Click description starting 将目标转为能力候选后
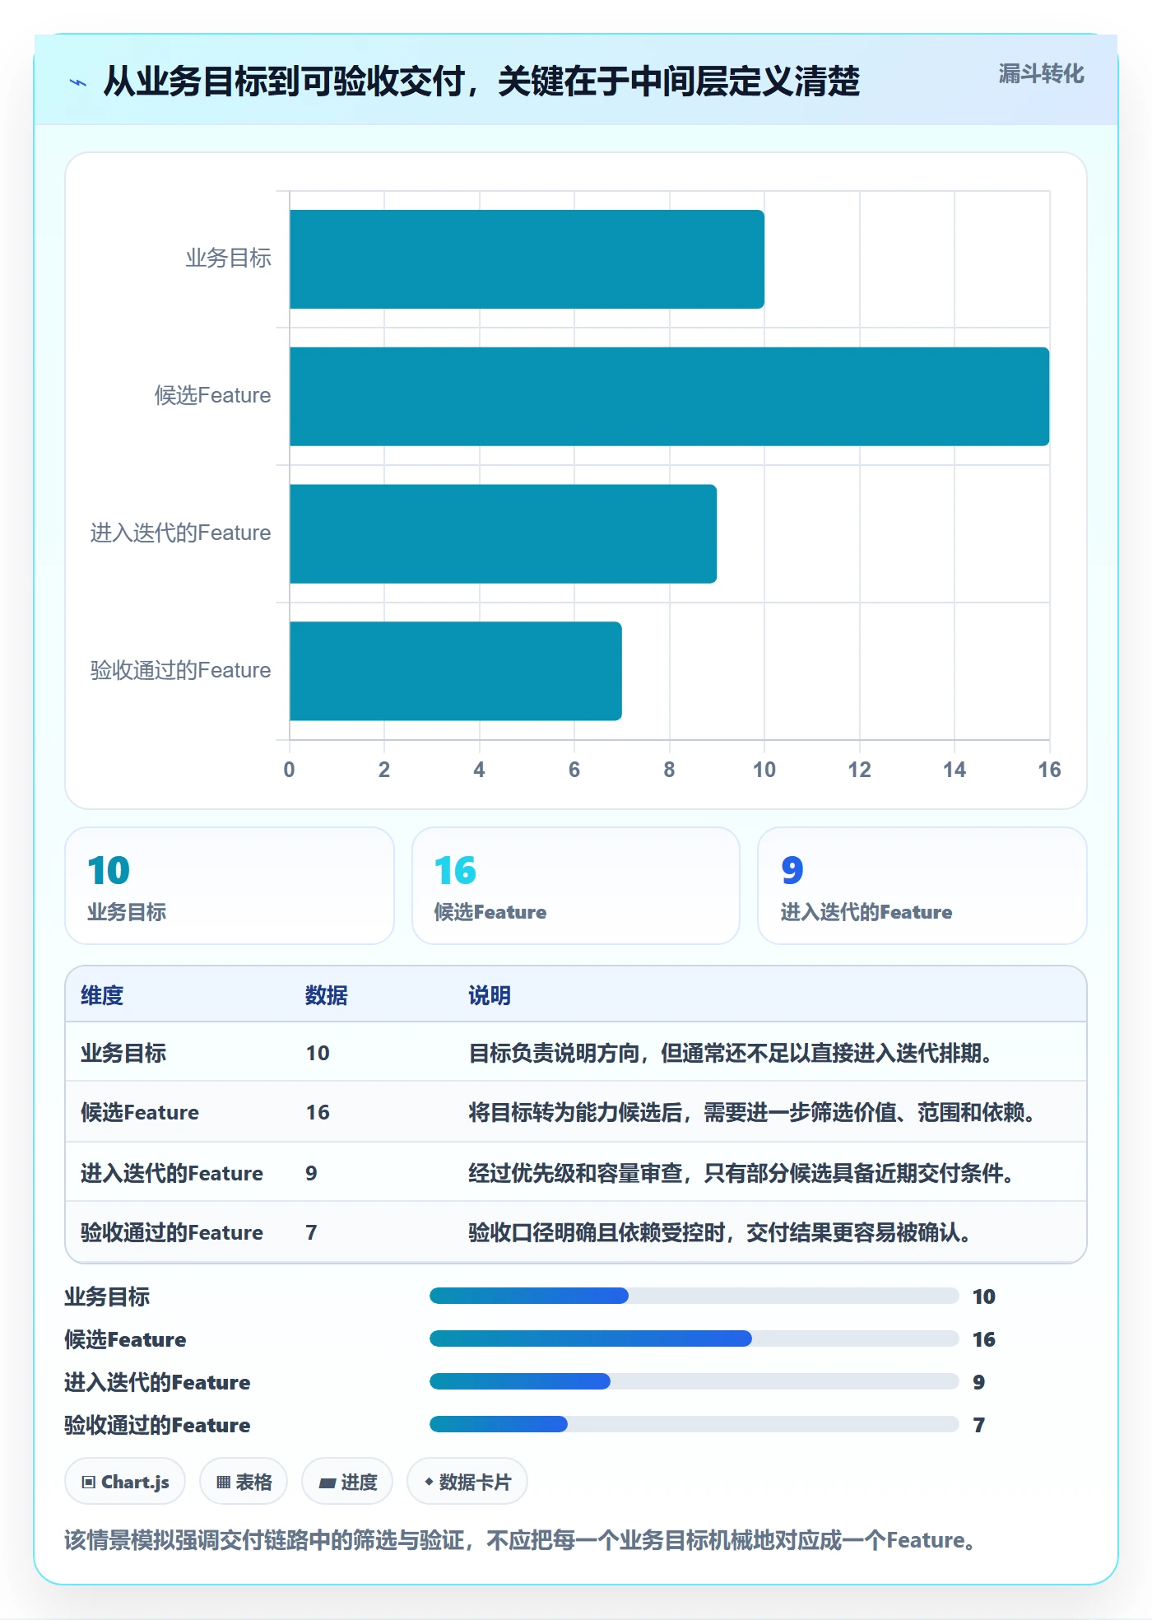1152x1620 pixels. [753, 1112]
